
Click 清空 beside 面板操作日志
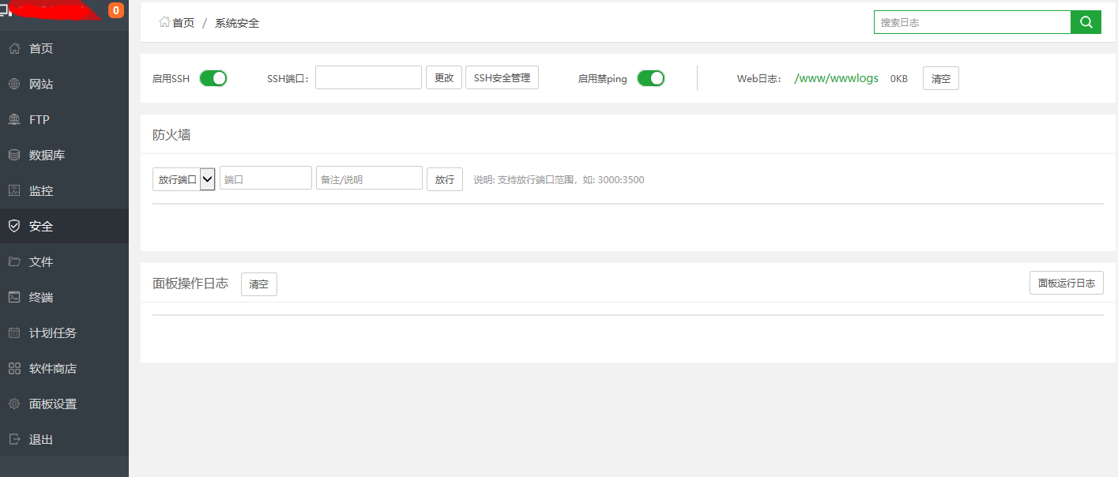[x=259, y=284]
